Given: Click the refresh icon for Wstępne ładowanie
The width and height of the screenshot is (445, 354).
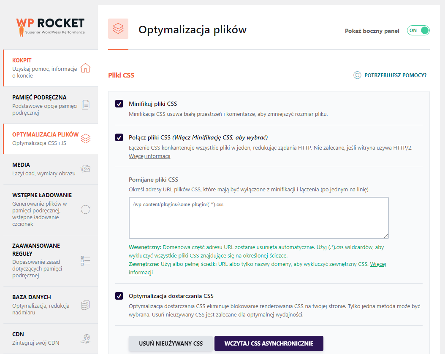Looking at the screenshot, I should pos(85,209).
